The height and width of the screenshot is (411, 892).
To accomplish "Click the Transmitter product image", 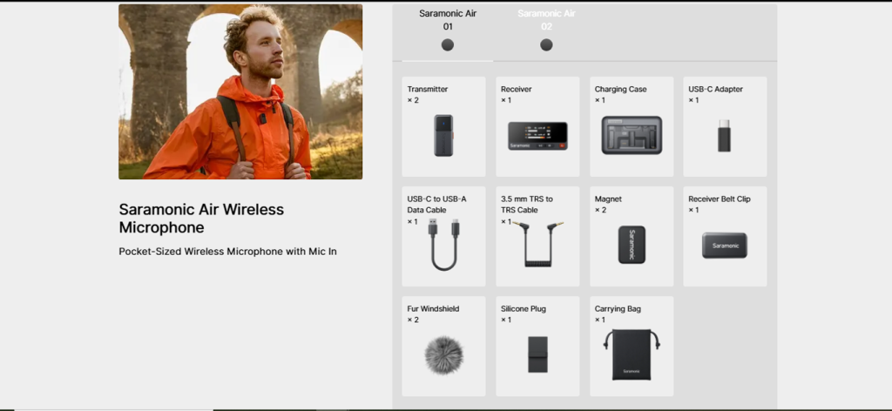I will [x=443, y=135].
